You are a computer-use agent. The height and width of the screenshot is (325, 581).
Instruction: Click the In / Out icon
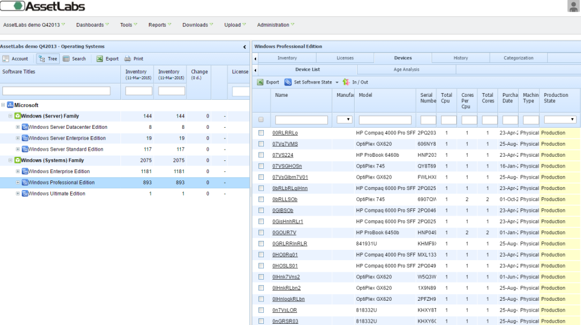[346, 82]
